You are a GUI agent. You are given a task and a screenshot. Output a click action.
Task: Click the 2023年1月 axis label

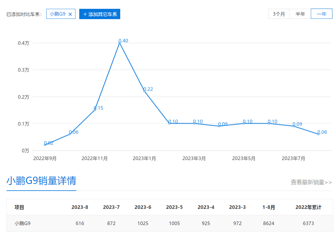pyautogui.click(x=144, y=159)
